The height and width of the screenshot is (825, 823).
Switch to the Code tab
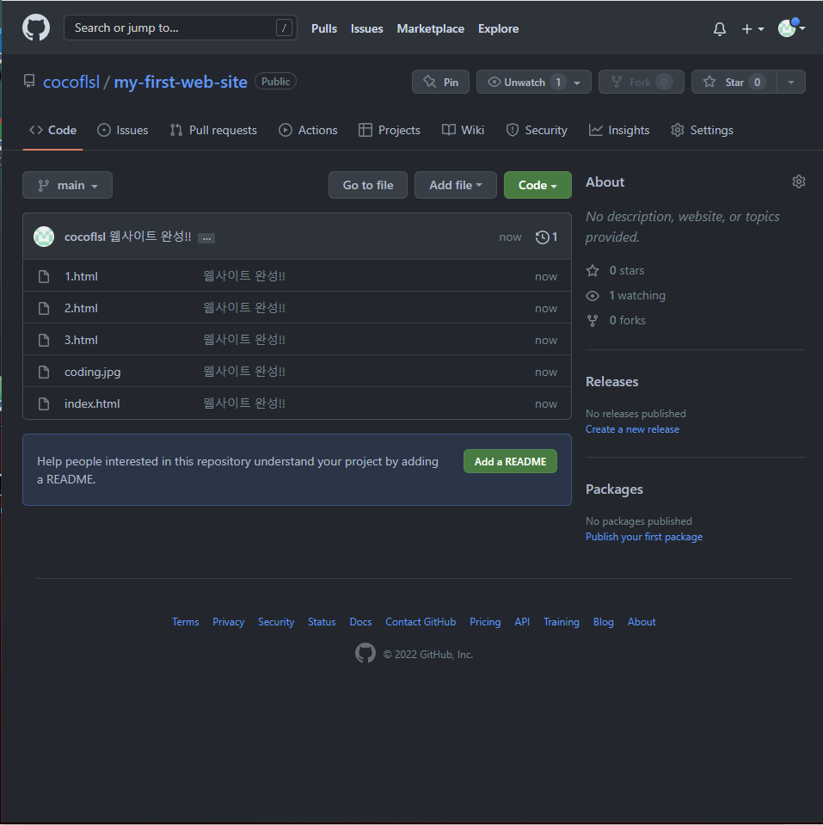point(53,130)
